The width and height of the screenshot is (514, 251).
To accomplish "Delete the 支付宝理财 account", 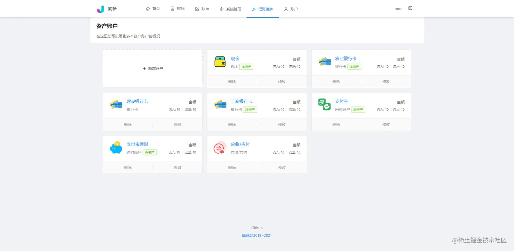I will tap(128, 167).
